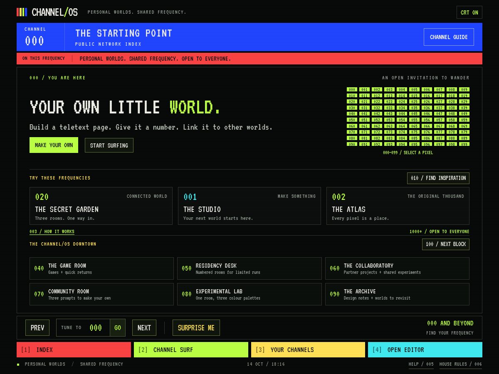
Task: Click the Surprise Me button
Action: [196, 328]
